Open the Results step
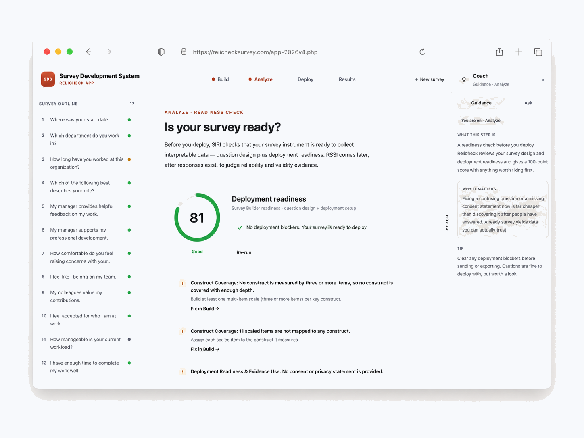Screen dimensions: 584x438 (347, 79)
